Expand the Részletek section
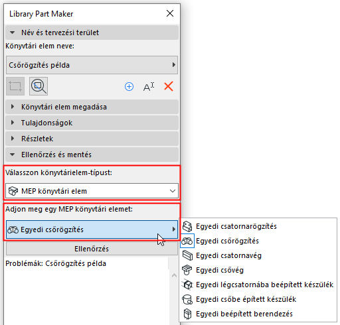 [x=92, y=139]
